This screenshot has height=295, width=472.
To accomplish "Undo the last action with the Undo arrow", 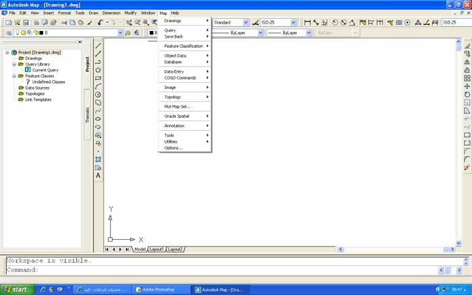I will [x=100, y=22].
